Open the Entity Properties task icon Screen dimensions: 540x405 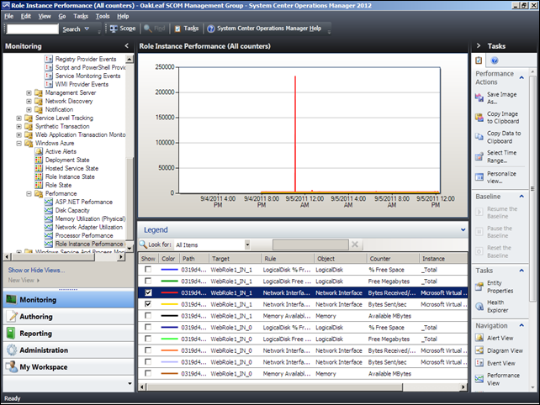coord(479,287)
